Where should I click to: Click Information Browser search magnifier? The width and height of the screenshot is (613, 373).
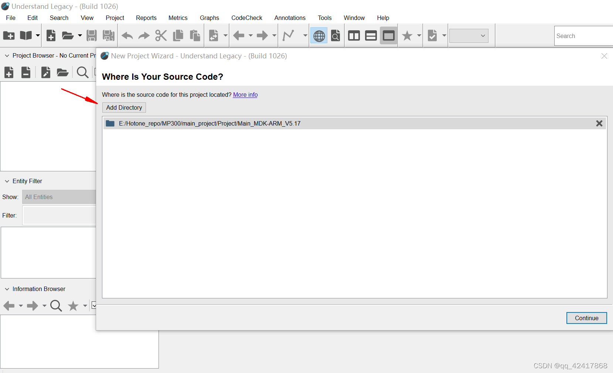click(x=56, y=306)
